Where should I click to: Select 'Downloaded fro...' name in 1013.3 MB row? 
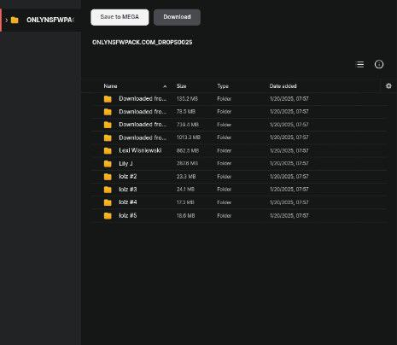[x=143, y=137]
